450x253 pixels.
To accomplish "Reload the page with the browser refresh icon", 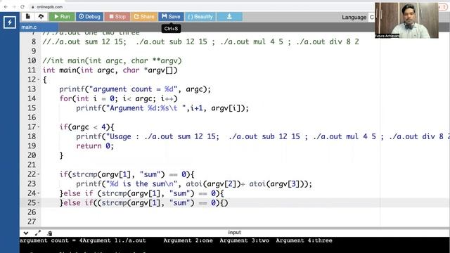I will coord(22,6).
